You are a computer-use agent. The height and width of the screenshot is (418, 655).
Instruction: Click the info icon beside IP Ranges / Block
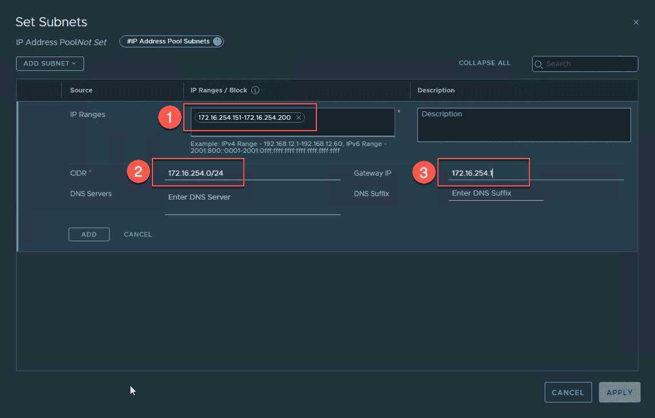point(255,90)
